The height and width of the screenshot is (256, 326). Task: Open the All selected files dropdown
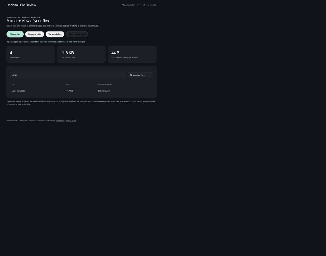tap(140, 75)
